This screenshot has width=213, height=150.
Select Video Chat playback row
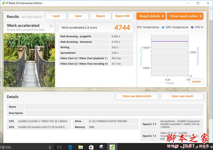(x=96, y=58)
